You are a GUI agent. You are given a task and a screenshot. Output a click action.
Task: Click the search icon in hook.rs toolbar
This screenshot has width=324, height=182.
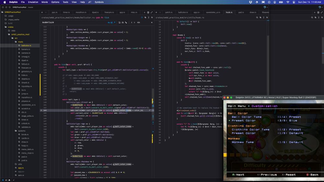pyautogui.click(x=257, y=17)
